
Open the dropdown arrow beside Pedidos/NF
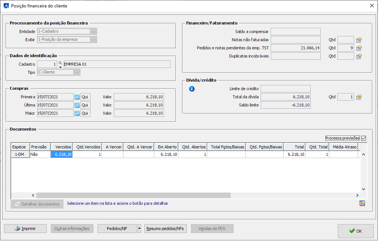(x=139, y=229)
